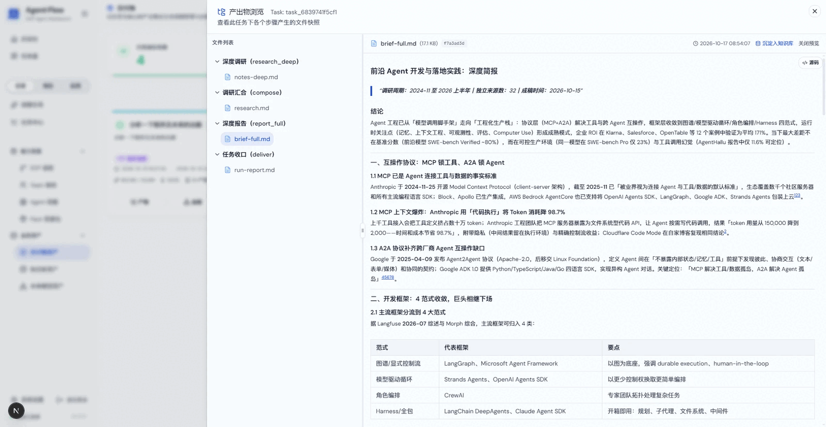Click the timestamp 2026-10-17 08:54:07
Image resolution: width=826 pixels, height=427 pixels.
(725, 43)
